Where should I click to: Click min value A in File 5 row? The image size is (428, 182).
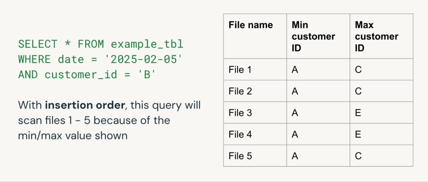pyautogui.click(x=295, y=156)
